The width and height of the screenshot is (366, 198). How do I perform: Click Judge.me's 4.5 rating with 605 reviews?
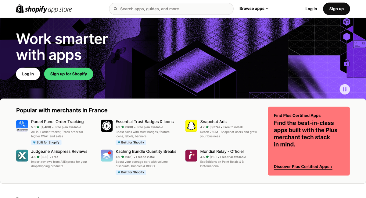coord(40,157)
